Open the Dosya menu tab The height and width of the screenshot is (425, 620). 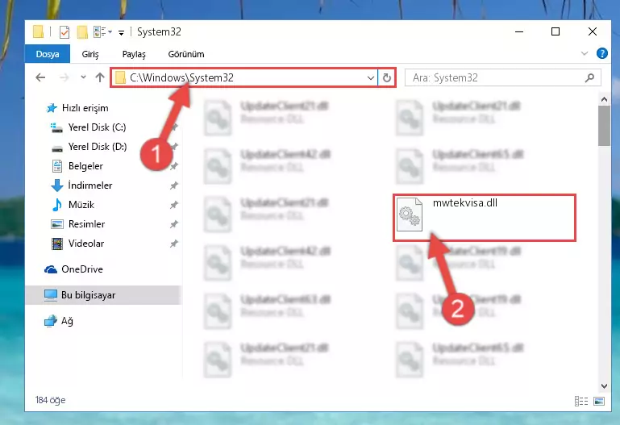pos(48,54)
